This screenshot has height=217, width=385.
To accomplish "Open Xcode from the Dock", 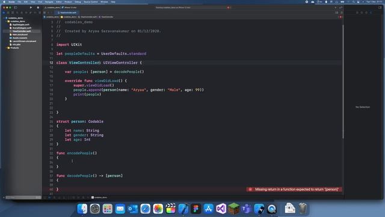I will pos(183,209).
